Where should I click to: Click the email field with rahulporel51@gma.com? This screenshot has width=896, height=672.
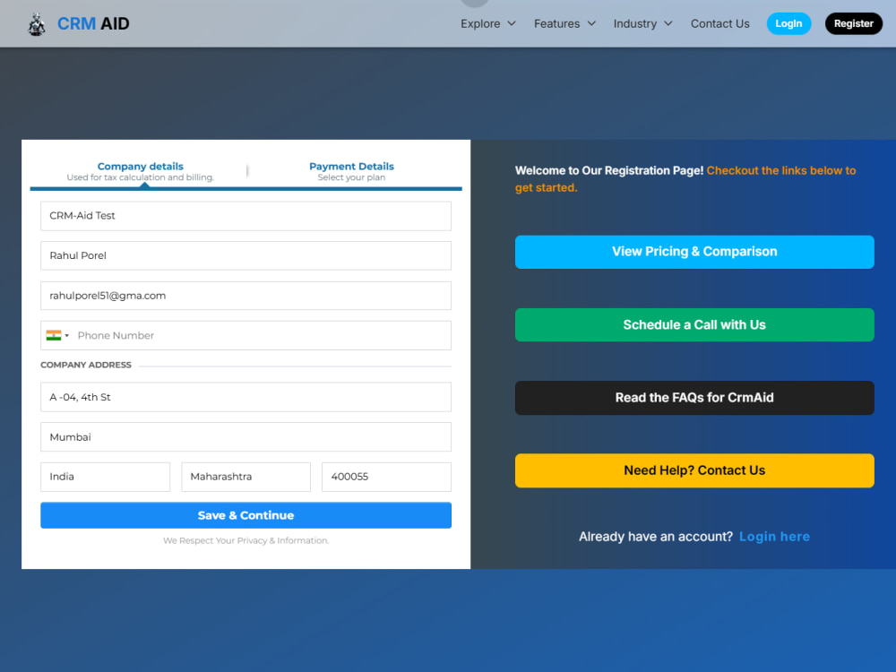(246, 296)
